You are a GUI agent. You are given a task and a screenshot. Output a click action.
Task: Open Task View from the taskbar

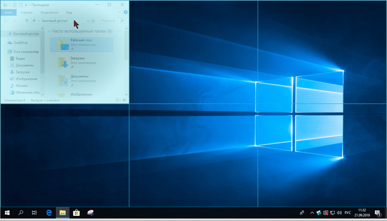pyautogui.click(x=34, y=213)
